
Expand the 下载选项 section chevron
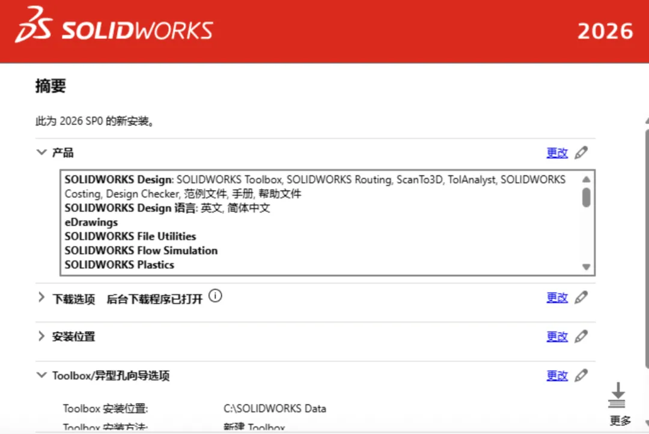click(41, 297)
